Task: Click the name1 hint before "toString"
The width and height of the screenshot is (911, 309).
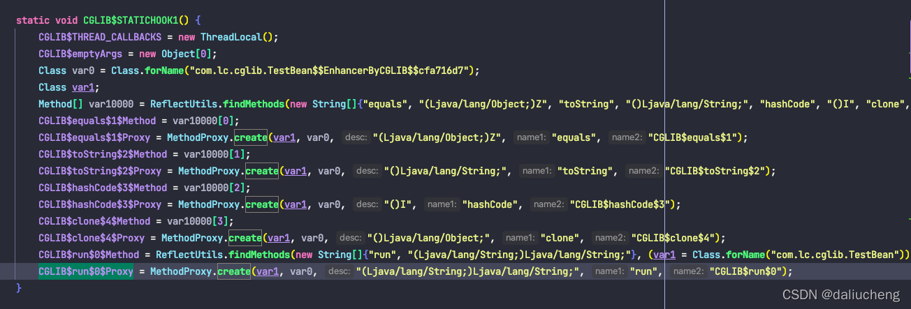Action: tap(539, 171)
